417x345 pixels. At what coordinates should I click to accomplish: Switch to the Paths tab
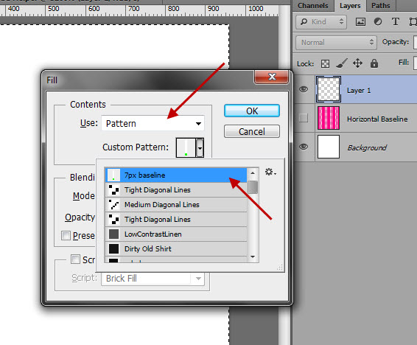[x=381, y=6]
